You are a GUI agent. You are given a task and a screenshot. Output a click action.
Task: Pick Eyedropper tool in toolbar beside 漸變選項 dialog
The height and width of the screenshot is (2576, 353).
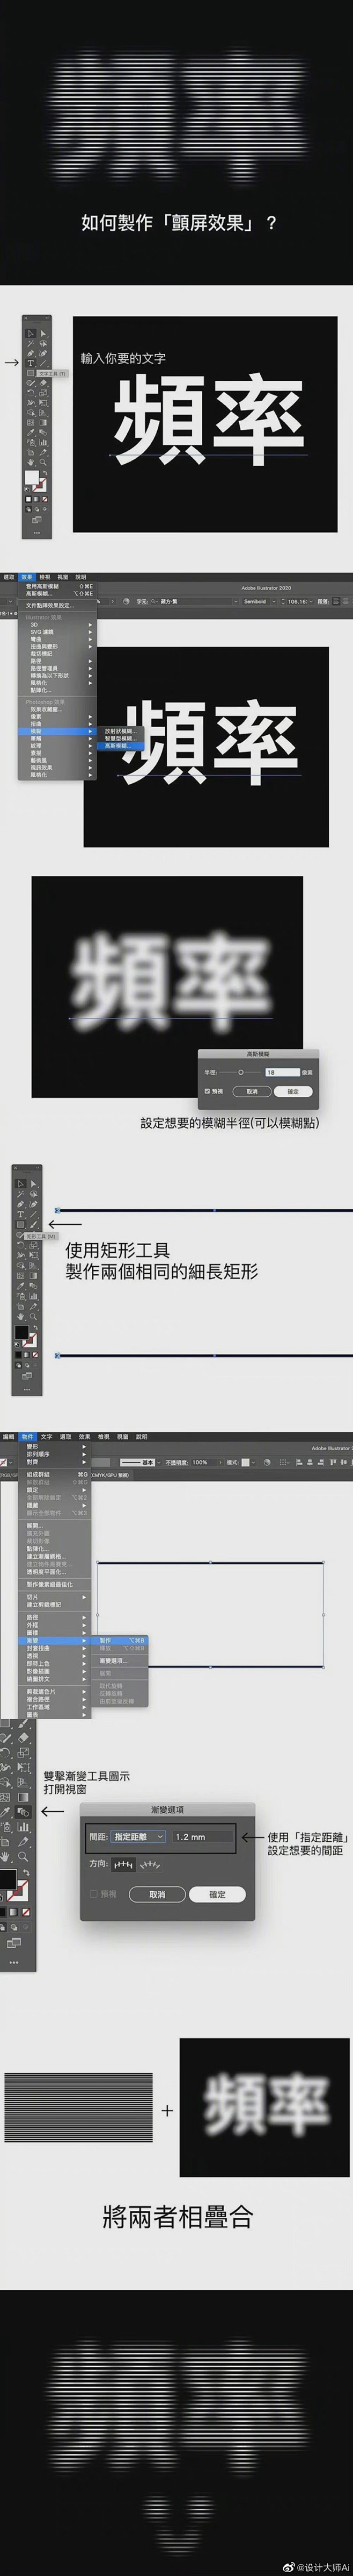coord(5,1812)
